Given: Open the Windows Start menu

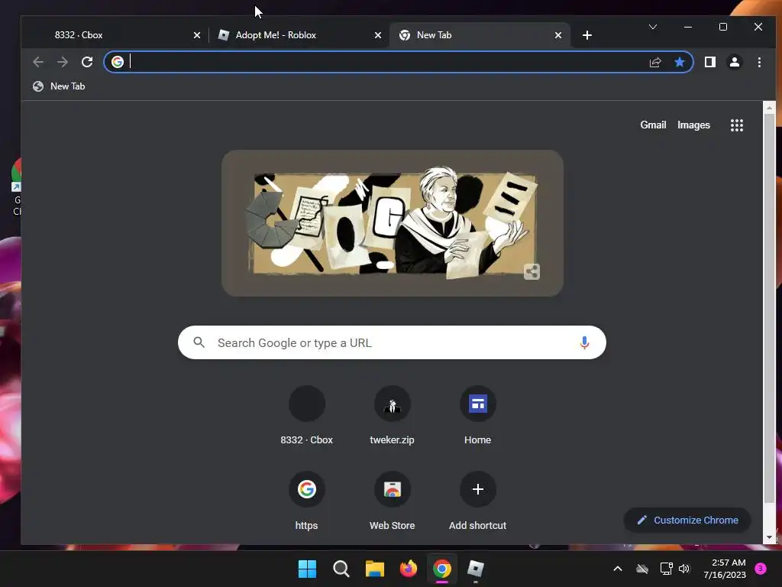Looking at the screenshot, I should [307, 569].
